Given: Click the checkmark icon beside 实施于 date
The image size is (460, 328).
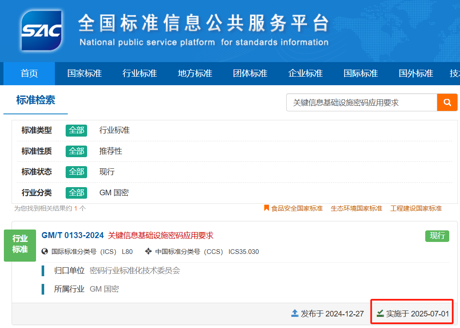Looking at the screenshot, I should click(x=380, y=313).
